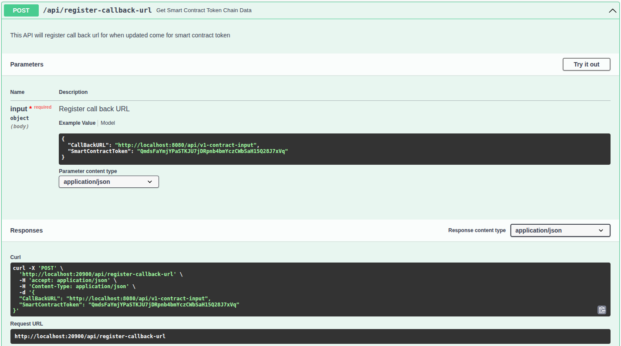Click the Parameters section heading
This screenshot has height=346, width=621.
pos(27,64)
